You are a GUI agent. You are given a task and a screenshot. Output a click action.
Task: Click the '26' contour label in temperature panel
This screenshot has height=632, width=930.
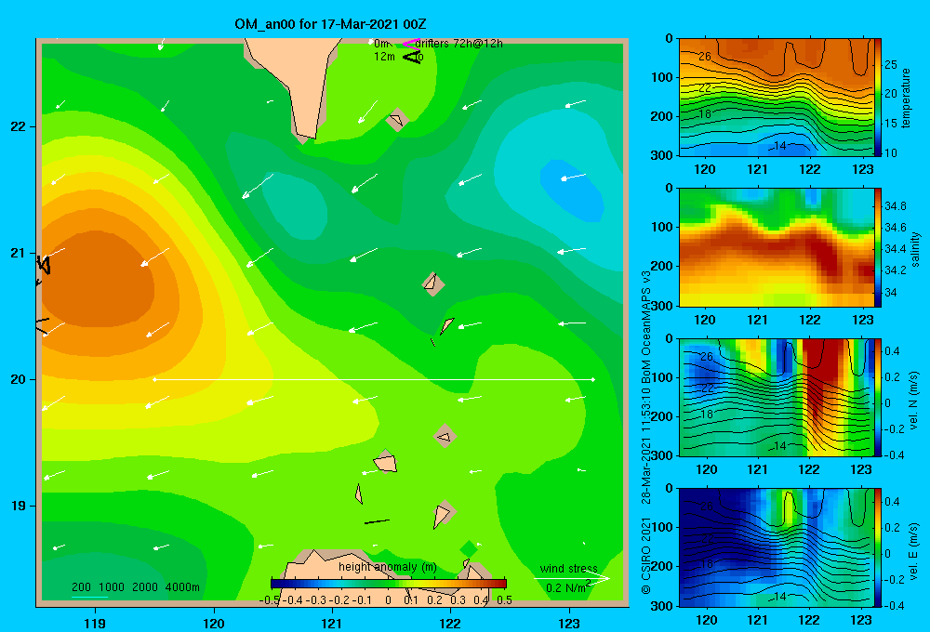[704, 57]
